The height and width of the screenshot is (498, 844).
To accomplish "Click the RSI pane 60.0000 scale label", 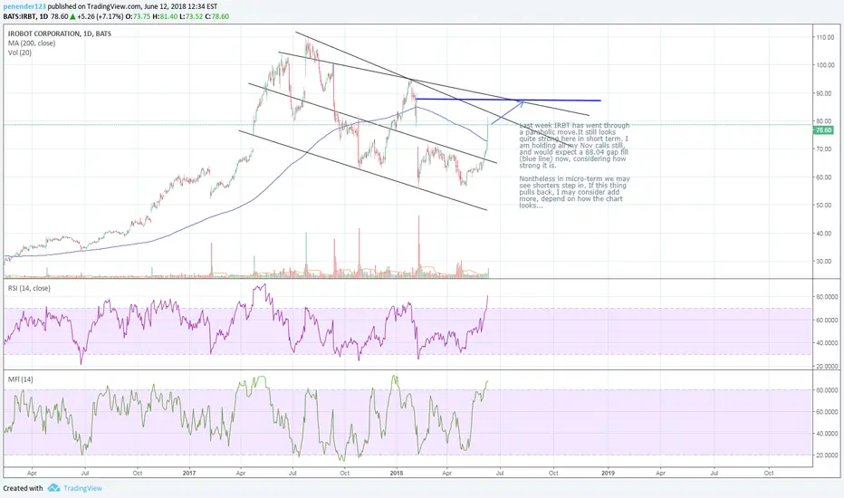I will [828, 320].
